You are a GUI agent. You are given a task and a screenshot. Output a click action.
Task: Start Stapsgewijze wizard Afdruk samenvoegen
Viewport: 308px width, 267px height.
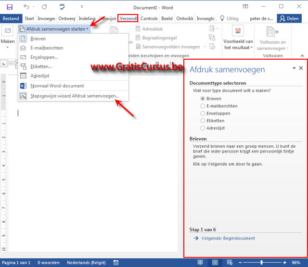pos(73,96)
